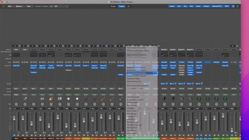
Task: Click the Sampler 2 music note icon
Action: click(x=216, y=98)
